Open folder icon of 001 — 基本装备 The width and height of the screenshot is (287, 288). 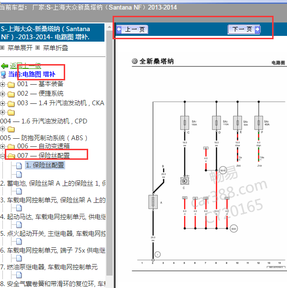point(11,85)
